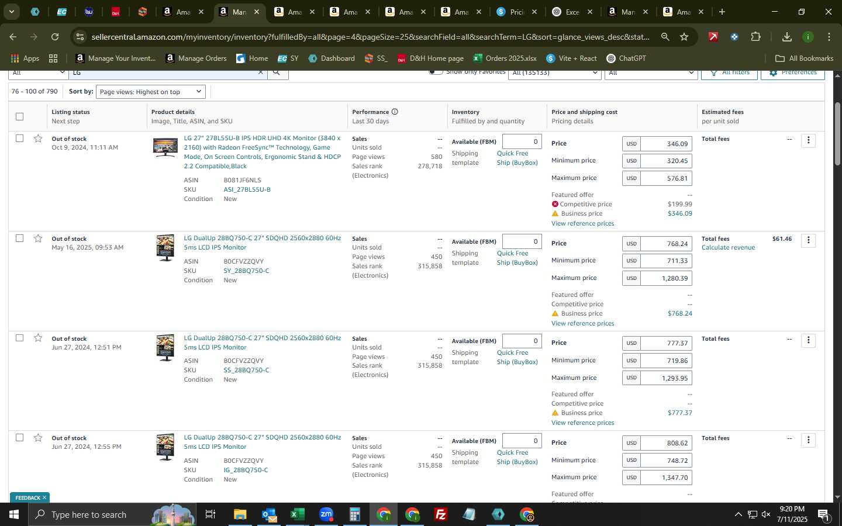Image resolution: width=842 pixels, height=526 pixels.
Task: Toggle Show only Favorites switch
Action: [x=435, y=72]
